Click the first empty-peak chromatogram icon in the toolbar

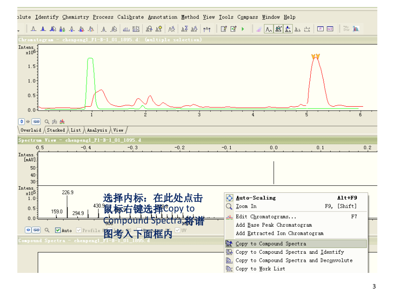click(33, 29)
